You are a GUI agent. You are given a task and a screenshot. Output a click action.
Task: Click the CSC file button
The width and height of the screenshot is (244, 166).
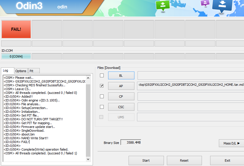coord(121,107)
